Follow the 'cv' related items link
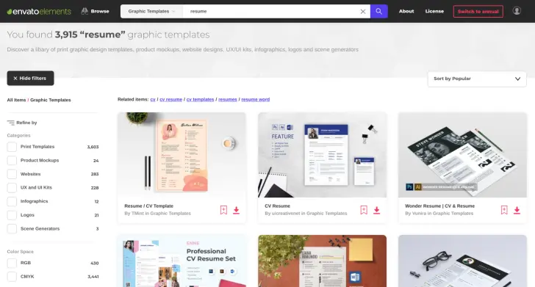Screen dimensions: 535x287 point(153,100)
